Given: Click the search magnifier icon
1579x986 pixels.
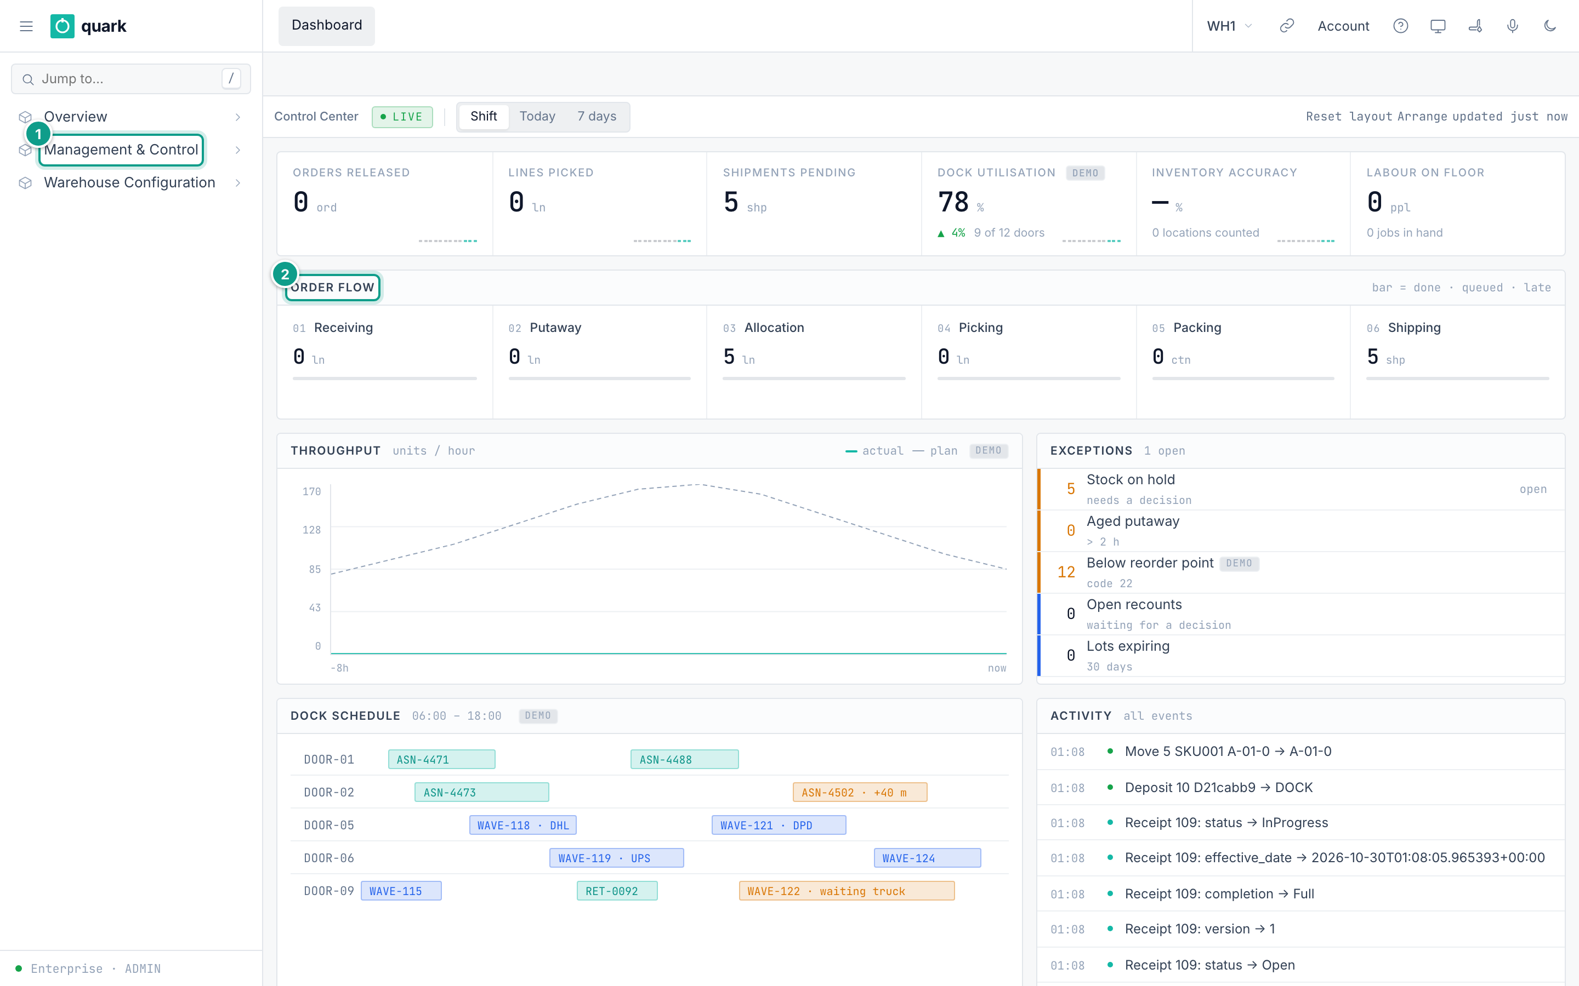Looking at the screenshot, I should 28,79.
